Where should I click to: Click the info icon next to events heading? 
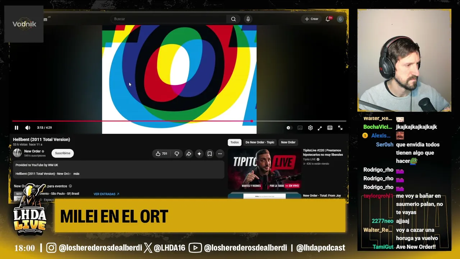pos(70,186)
